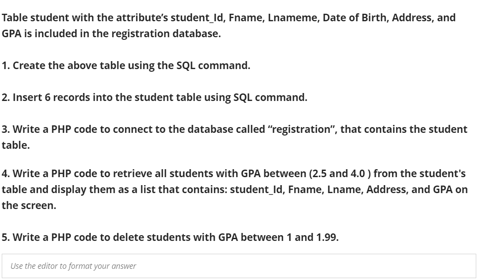This screenshot has width=482, height=279.
Task: Click the text 'student_Id' in the first line
Action: pyautogui.click(x=197, y=18)
